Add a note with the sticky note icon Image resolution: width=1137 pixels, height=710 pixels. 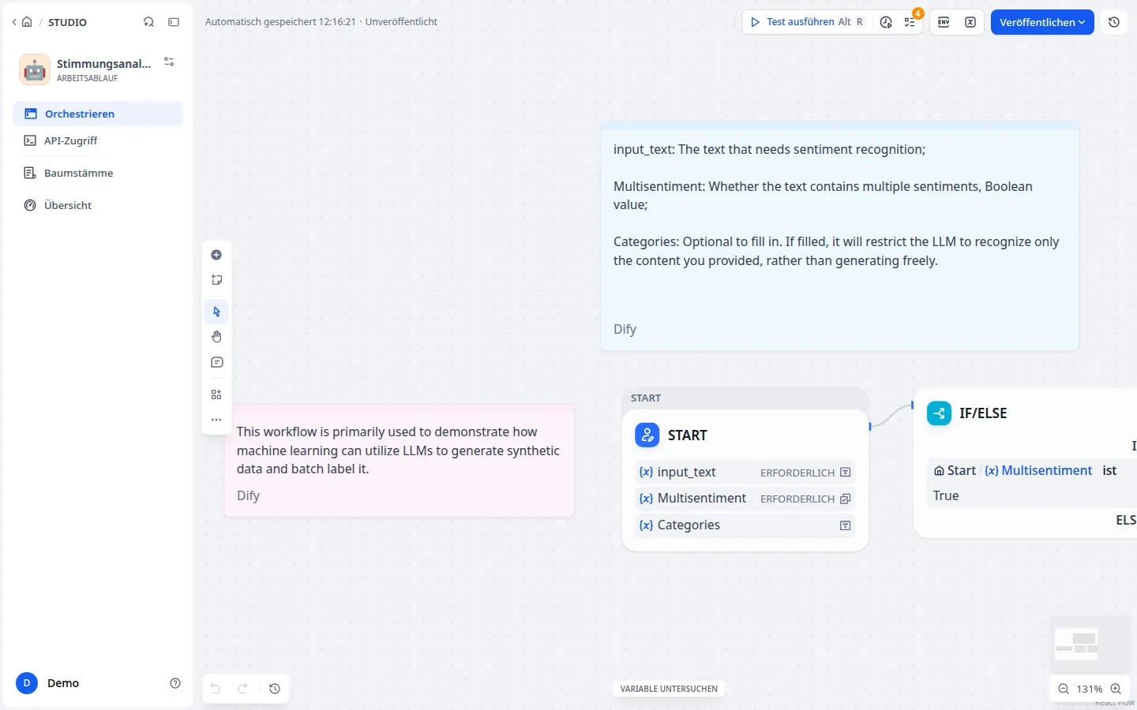(216, 280)
